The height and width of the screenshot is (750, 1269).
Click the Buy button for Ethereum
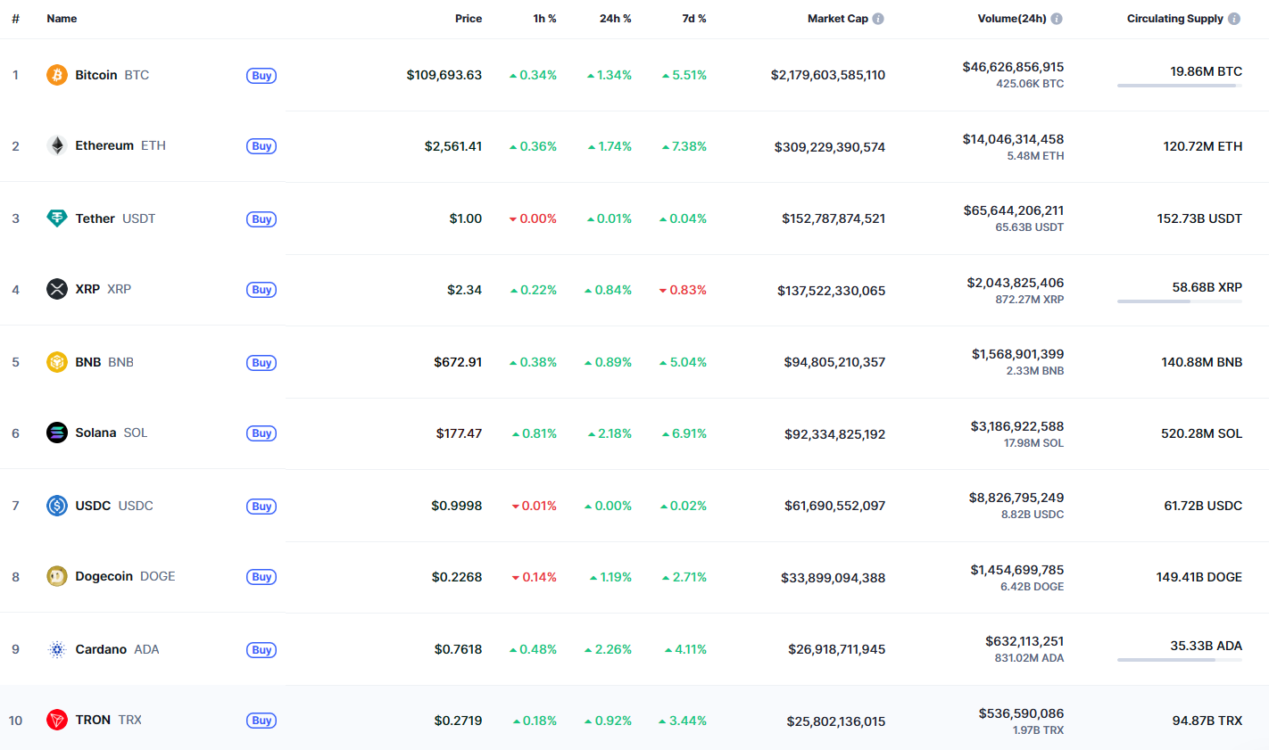pyautogui.click(x=261, y=146)
